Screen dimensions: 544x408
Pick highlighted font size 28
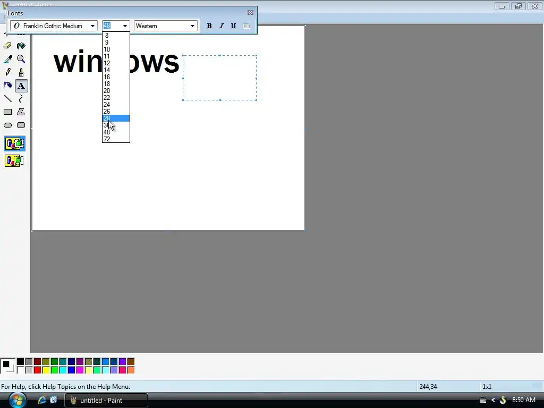coord(116,118)
